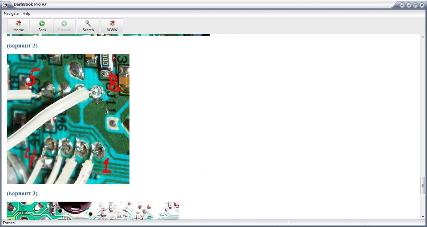Image resolution: width=427 pixels, height=227 pixels.
Task: Open Search with the magnifier icon
Action: 88,26
